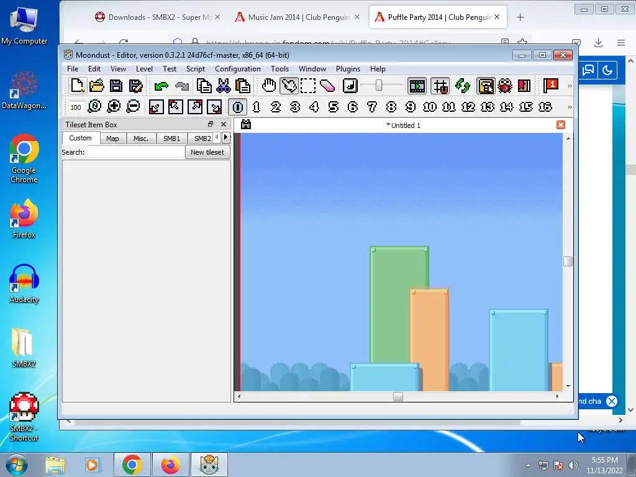Reset zoom with the magnifier reset icon

94,107
